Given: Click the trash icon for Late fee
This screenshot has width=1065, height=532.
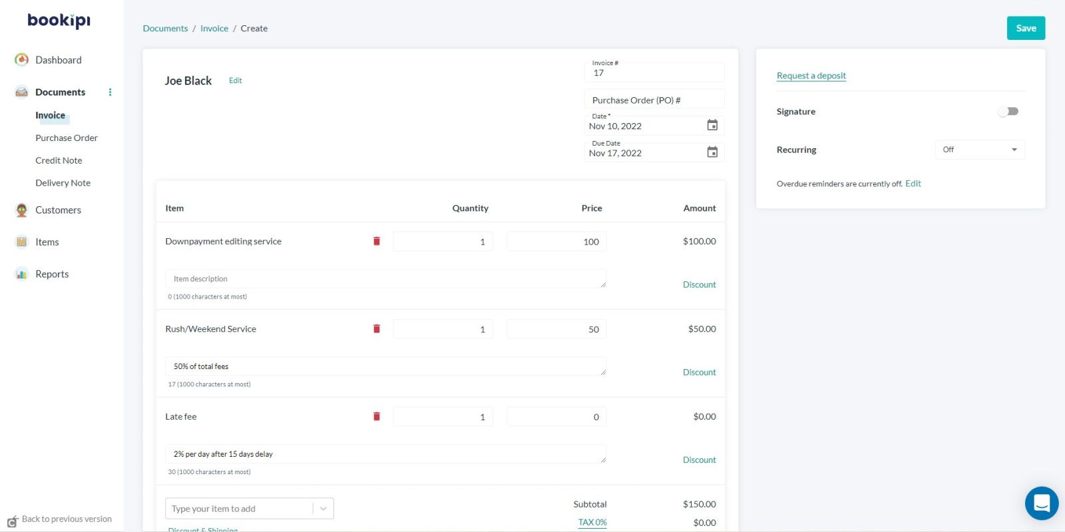Looking at the screenshot, I should [x=377, y=417].
